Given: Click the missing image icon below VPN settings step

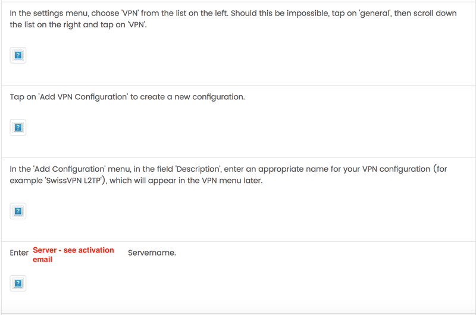Looking at the screenshot, I should [18, 55].
